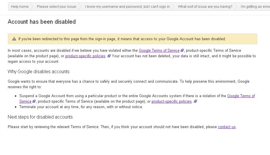The height and width of the screenshot is (155, 270).
Task: Click 'What sort of issue are you having?' breadcrumb
Action: (x=205, y=7)
